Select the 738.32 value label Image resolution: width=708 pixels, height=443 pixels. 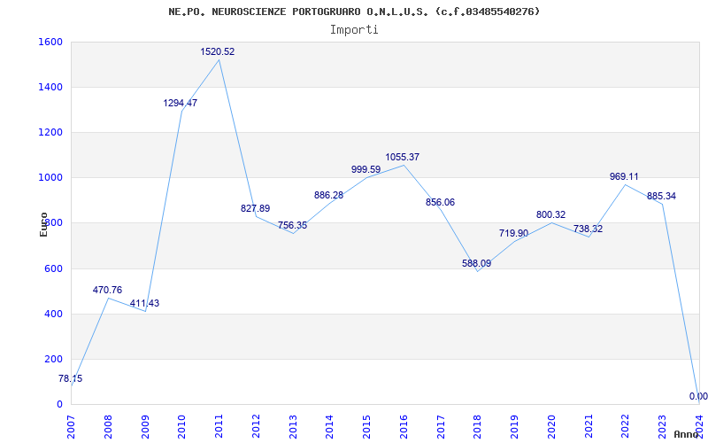point(588,229)
